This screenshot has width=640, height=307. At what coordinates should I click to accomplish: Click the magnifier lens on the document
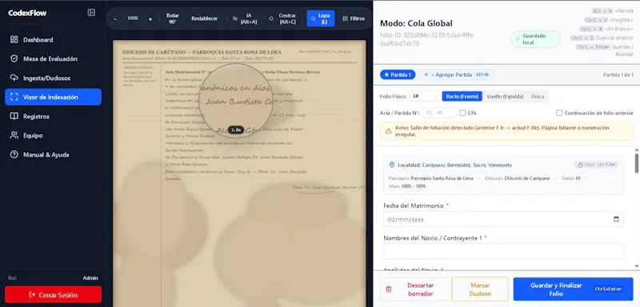point(235,101)
